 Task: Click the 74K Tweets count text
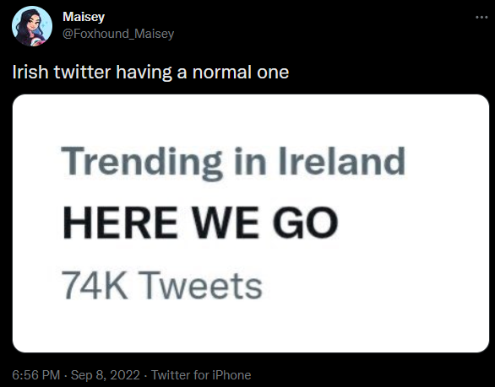click(161, 286)
